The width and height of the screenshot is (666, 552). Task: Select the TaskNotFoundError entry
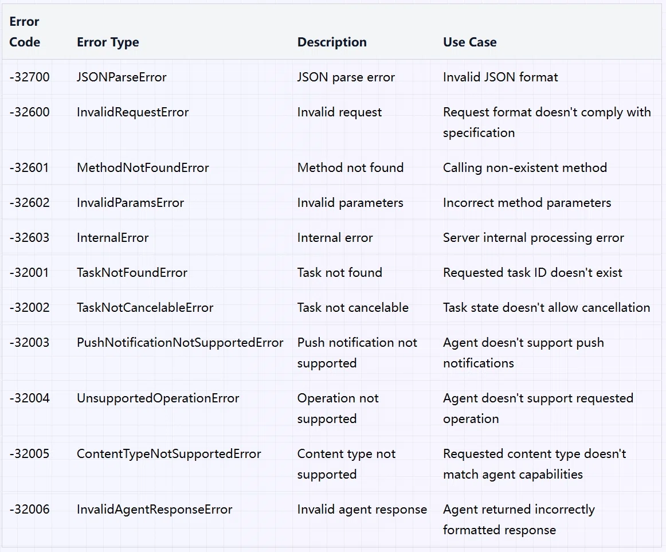[x=132, y=272]
